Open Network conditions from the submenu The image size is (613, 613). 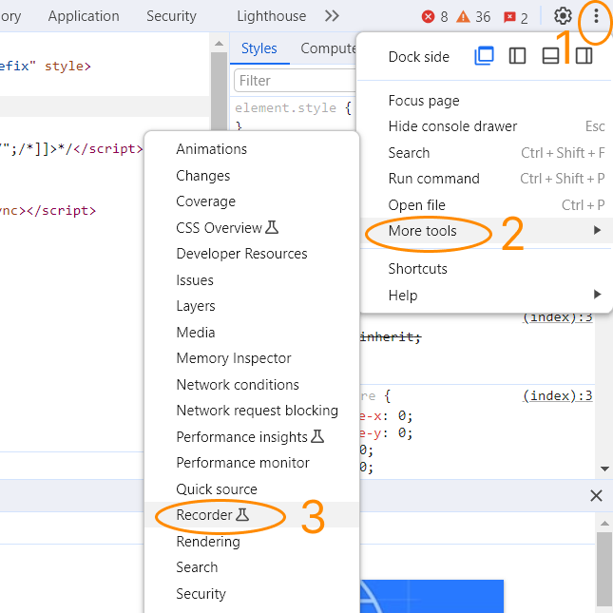point(238,385)
